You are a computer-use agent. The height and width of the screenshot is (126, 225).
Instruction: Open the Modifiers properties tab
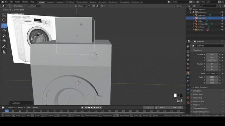pyautogui.click(x=188, y=77)
